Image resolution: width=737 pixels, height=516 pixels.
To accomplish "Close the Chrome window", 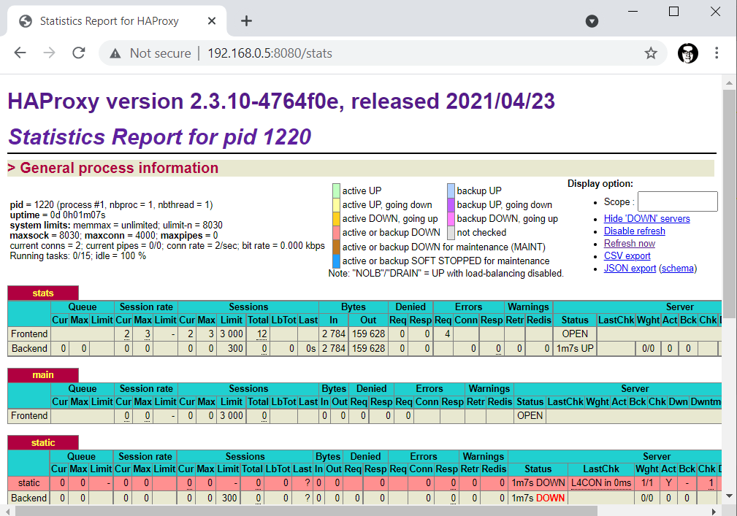I will click(x=715, y=11).
